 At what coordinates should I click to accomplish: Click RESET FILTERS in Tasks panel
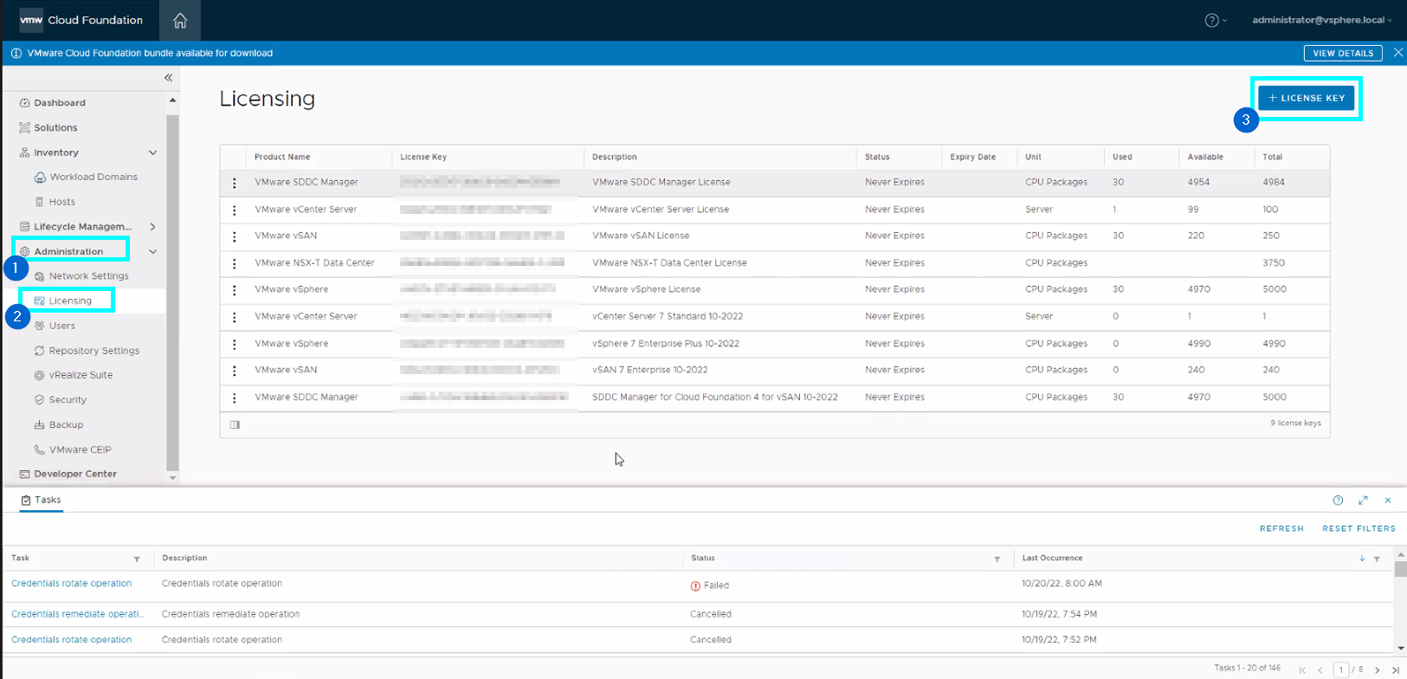[x=1359, y=528]
